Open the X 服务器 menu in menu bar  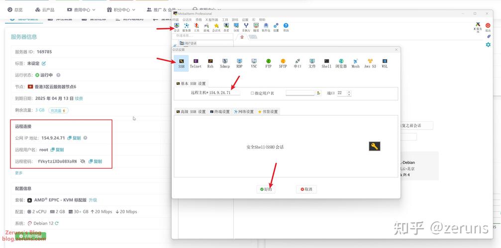click(x=211, y=20)
